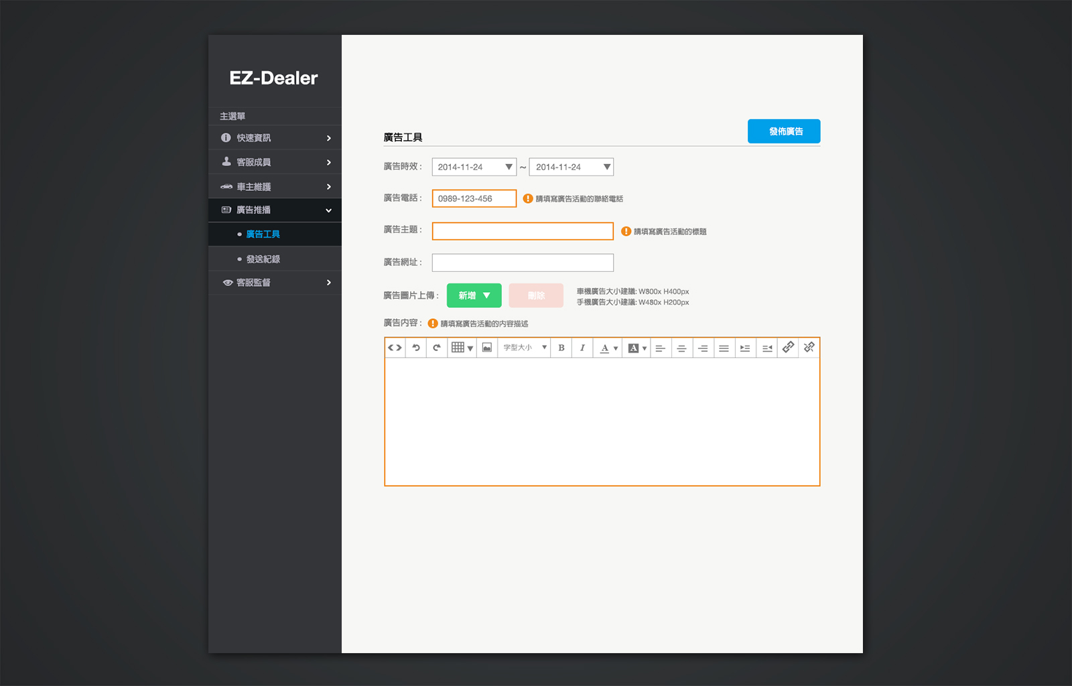This screenshot has width=1072, height=686.
Task: Increase indent in the editor toolbar
Action: (745, 348)
